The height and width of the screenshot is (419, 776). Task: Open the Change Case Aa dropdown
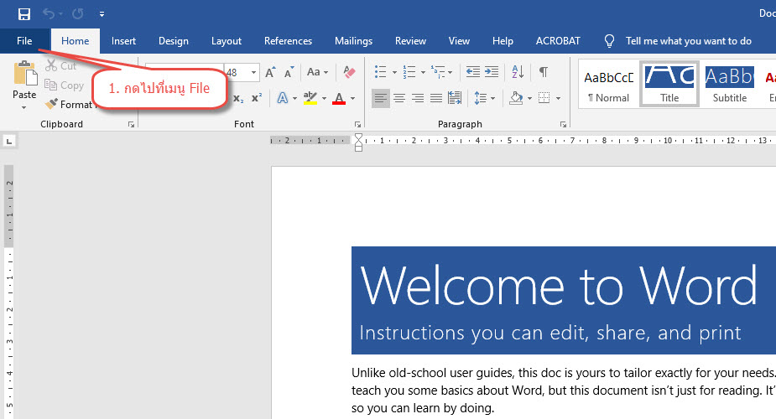pos(317,72)
